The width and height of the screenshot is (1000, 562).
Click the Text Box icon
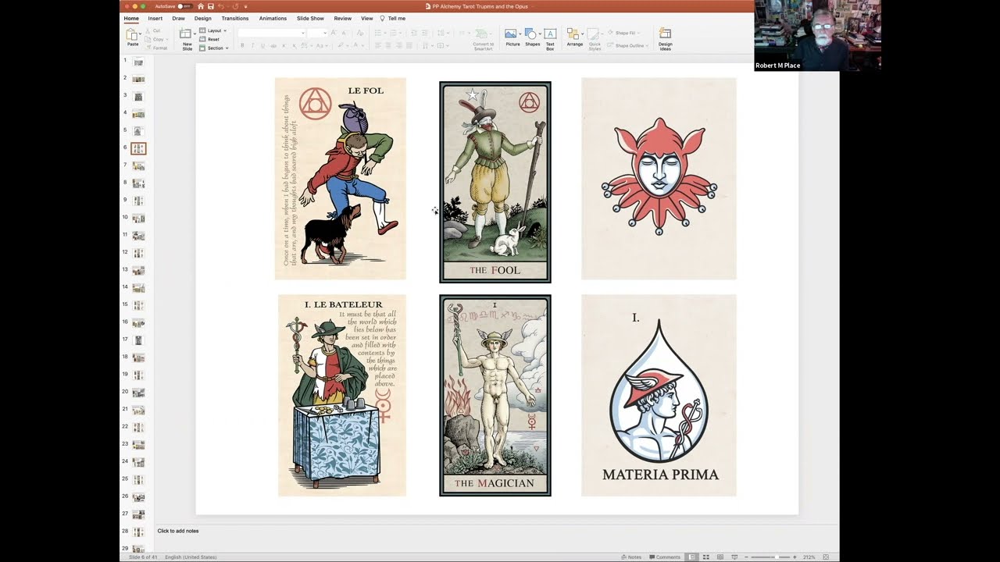point(550,34)
